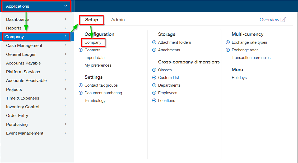Expand the Projects submenu arrow
The height and width of the screenshot is (163, 298).
(x=66, y=89)
